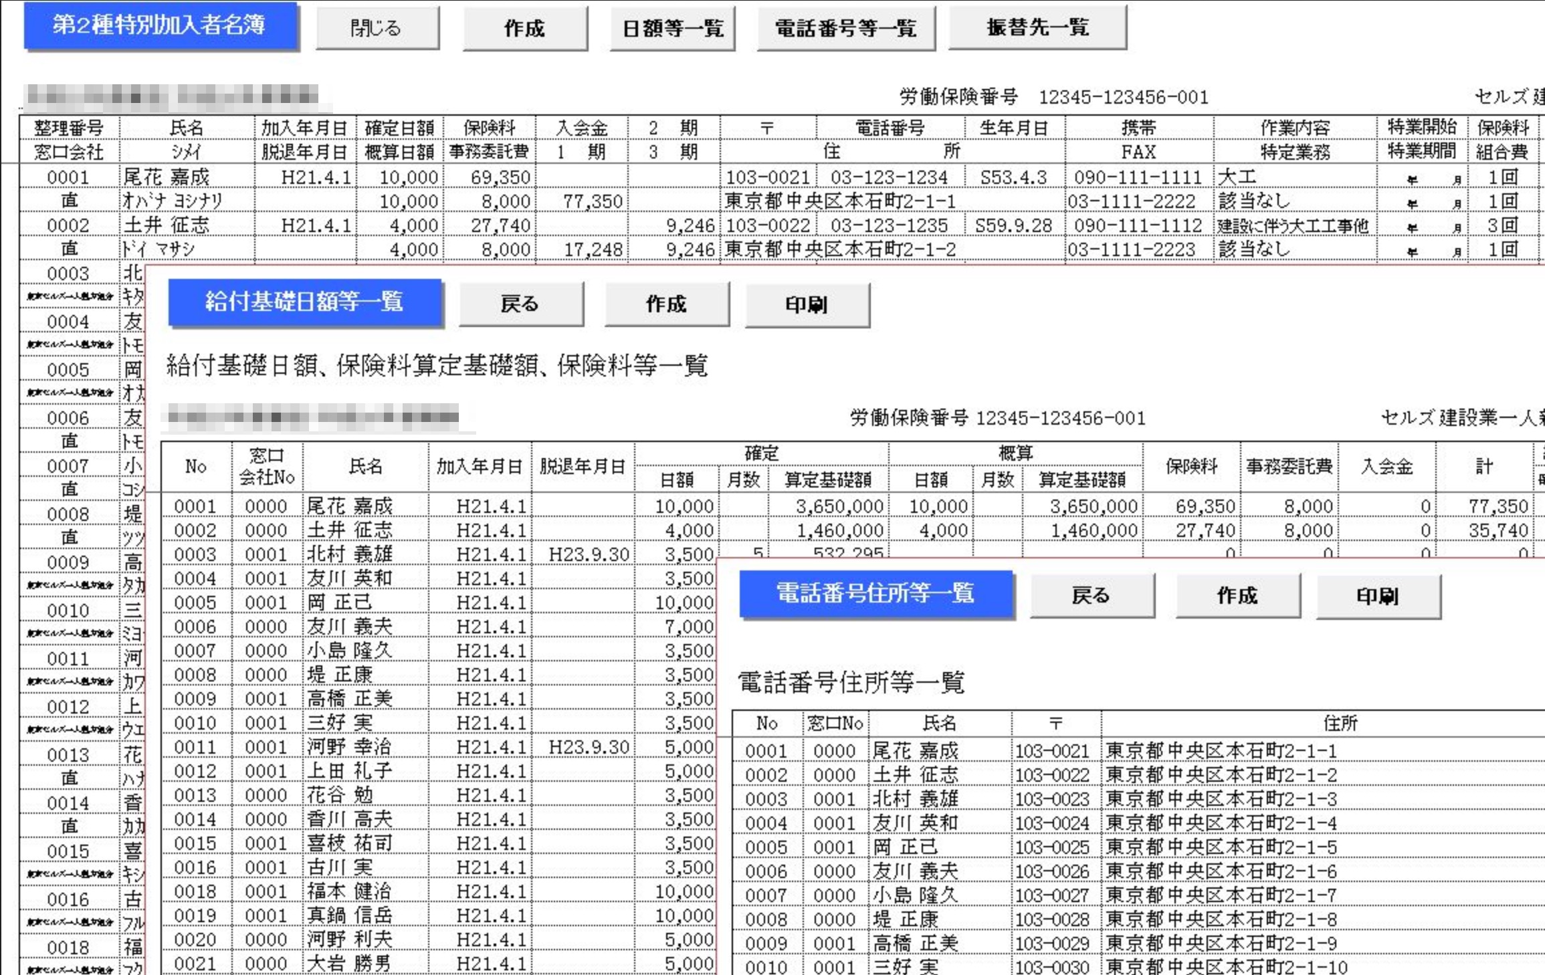The height and width of the screenshot is (975, 1545).
Task: Click 戻る in the 給付基礎日額等一覧 window
Action: click(x=521, y=304)
